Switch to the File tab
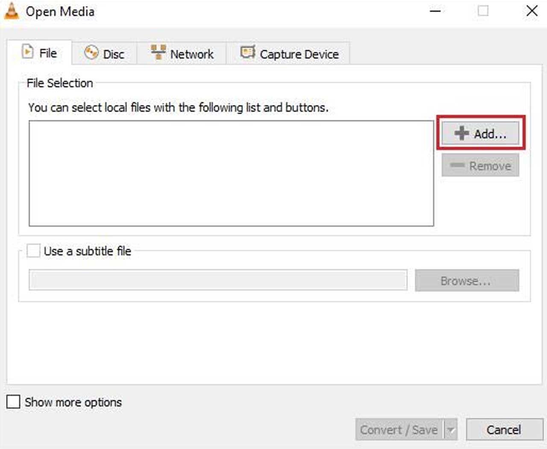 pyautogui.click(x=40, y=53)
